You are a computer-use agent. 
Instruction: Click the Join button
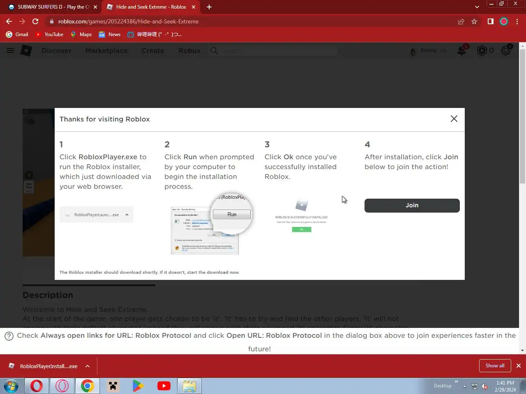click(x=412, y=206)
